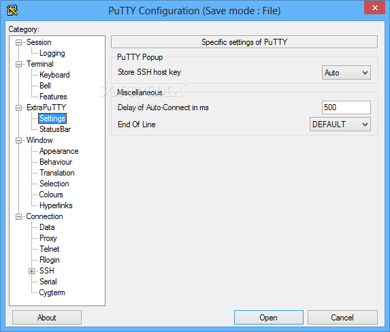The width and height of the screenshot is (390, 332).
Task: Select Terminal category
Action: click(x=40, y=64)
